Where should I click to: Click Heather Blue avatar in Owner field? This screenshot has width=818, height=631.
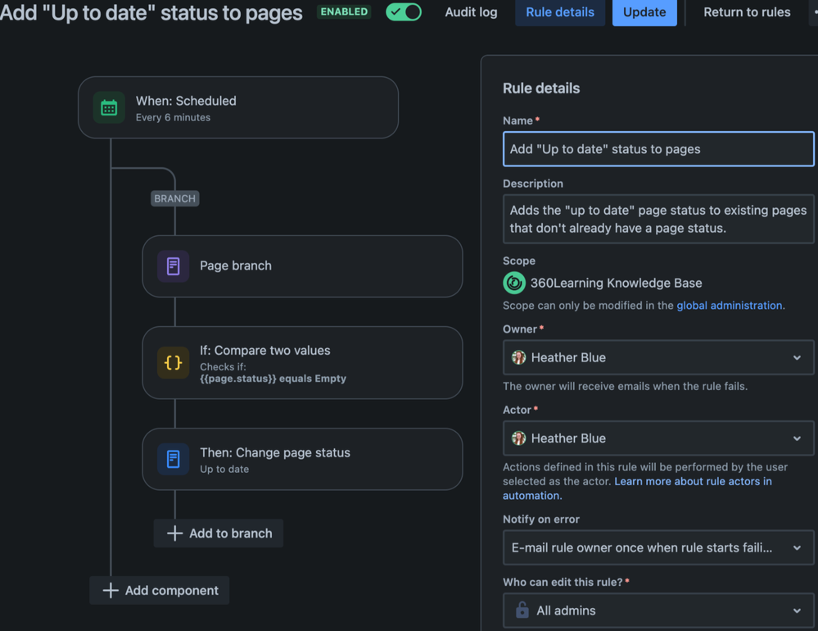[518, 357]
